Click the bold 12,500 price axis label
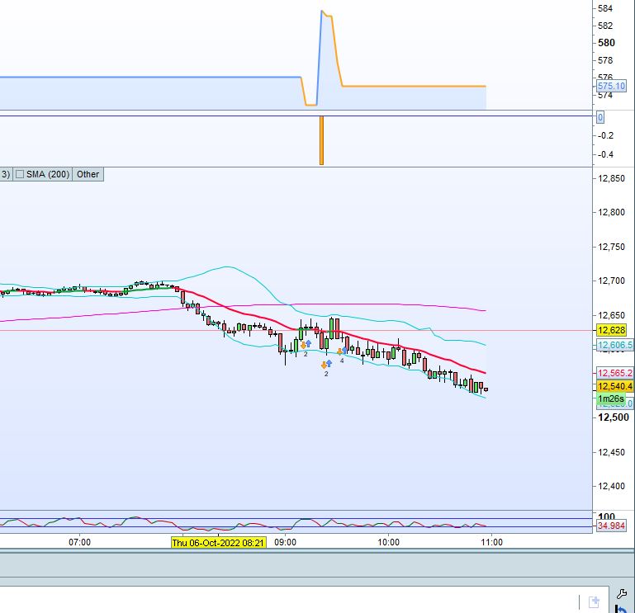Image resolution: width=635 pixels, height=613 pixels. coord(614,417)
